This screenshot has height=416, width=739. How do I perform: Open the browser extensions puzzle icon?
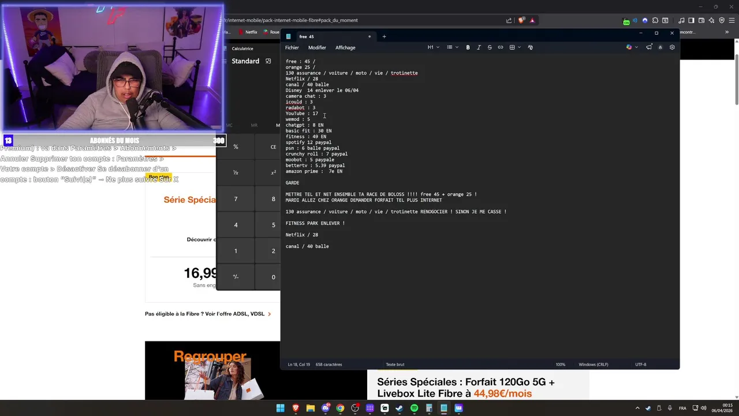[x=655, y=20]
